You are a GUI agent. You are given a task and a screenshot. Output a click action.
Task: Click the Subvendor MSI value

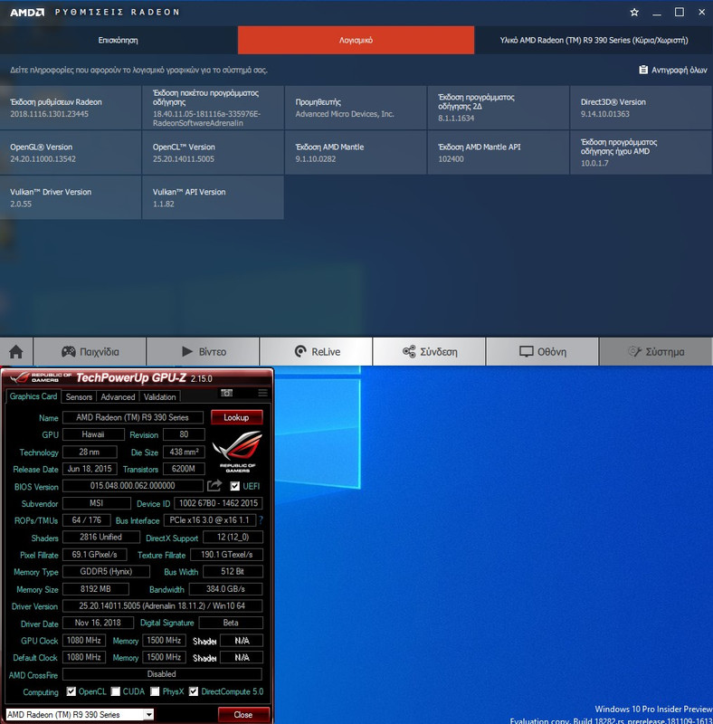[97, 503]
